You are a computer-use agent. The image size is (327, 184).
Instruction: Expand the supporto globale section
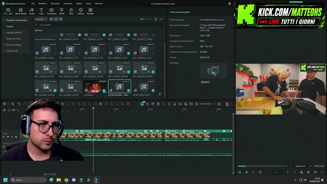[x=4, y=32]
